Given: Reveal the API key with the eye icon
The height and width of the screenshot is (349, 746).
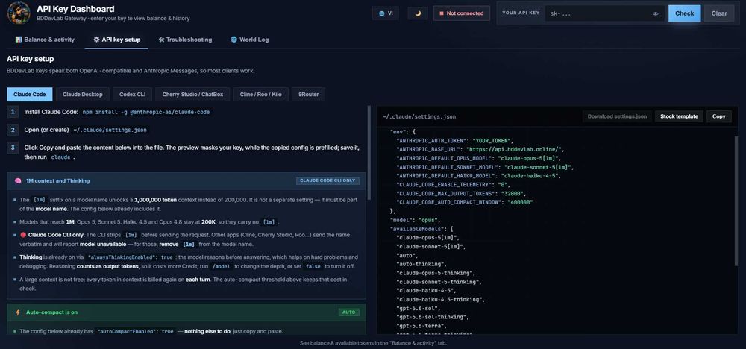Looking at the screenshot, I should (656, 13).
